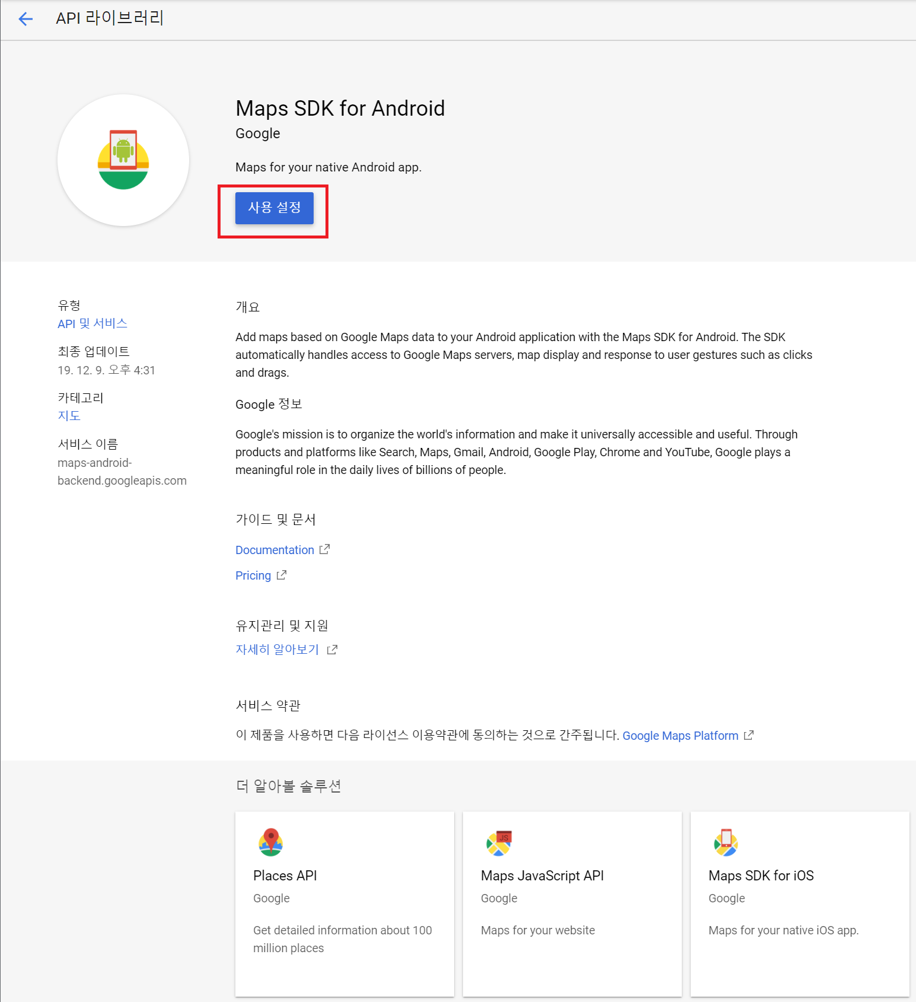The height and width of the screenshot is (1002, 916).
Task: Click external link icon beside Pricing
Action: (282, 575)
